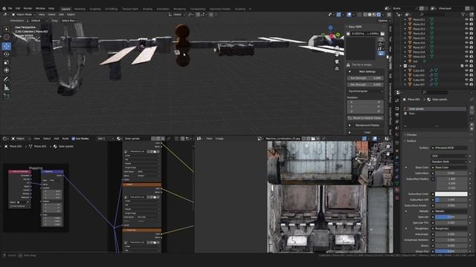Open the Object Data green triangle tab

(x=397, y=184)
